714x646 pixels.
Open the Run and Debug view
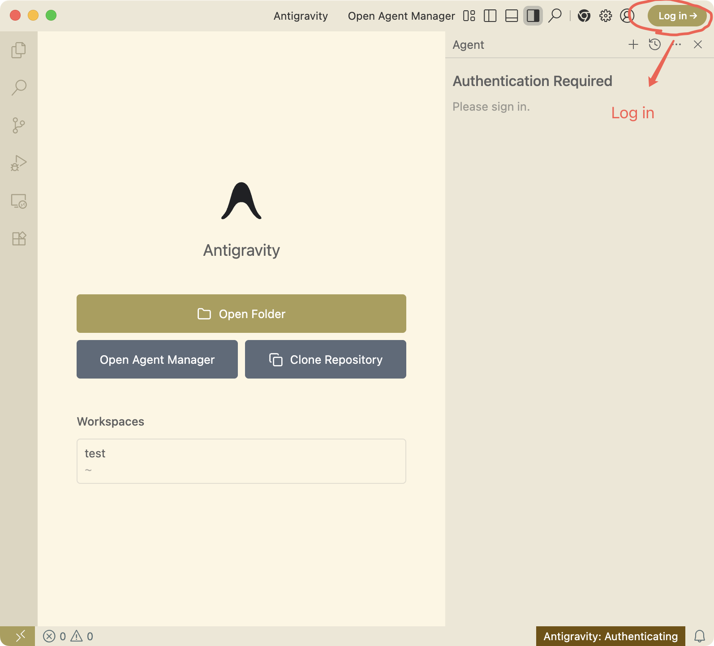coord(18,163)
